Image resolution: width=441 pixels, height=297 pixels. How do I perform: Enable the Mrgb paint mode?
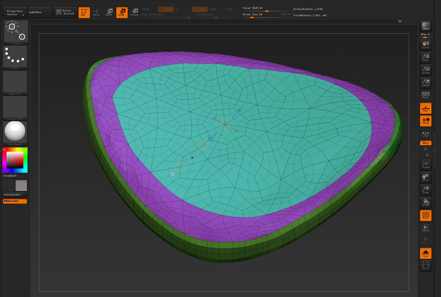tap(146, 9)
